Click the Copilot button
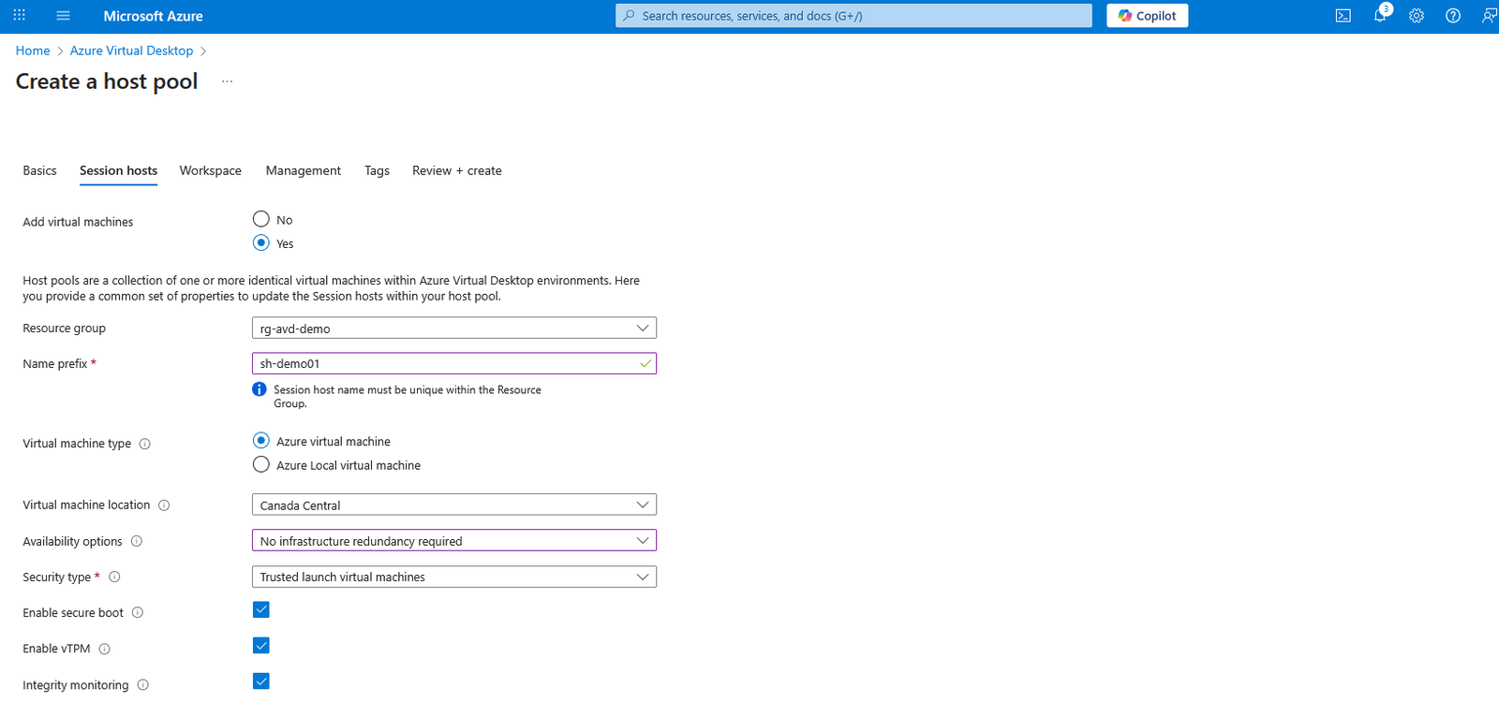1499x702 pixels. (x=1147, y=16)
